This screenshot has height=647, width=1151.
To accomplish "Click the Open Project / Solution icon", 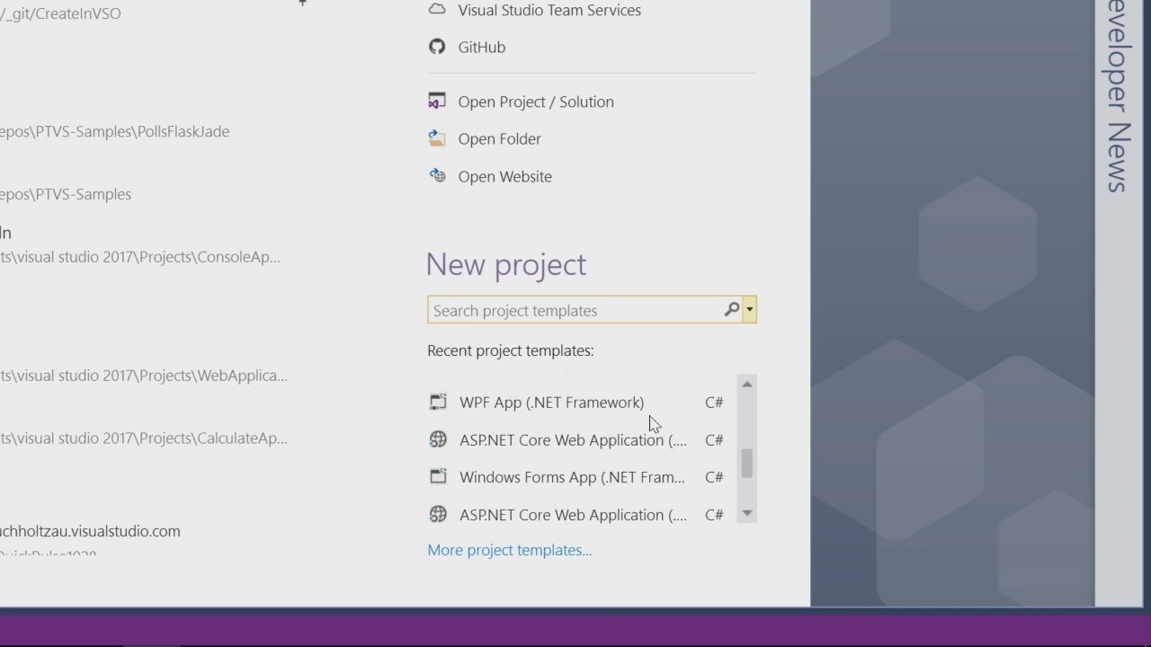I will tap(437, 102).
